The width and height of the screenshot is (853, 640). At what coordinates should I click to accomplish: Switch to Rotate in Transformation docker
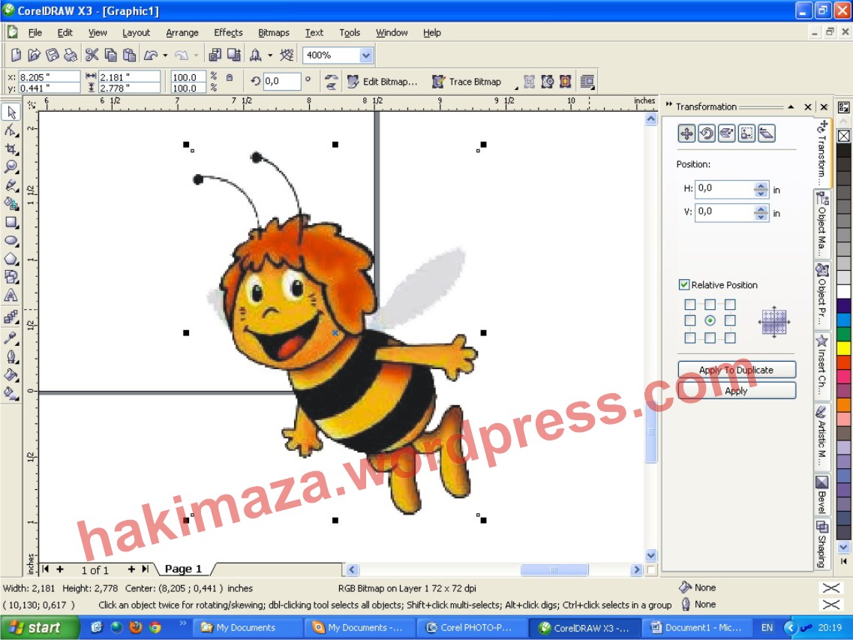pyautogui.click(x=707, y=134)
